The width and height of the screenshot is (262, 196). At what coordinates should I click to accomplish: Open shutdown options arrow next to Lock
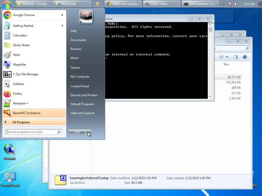(88, 132)
